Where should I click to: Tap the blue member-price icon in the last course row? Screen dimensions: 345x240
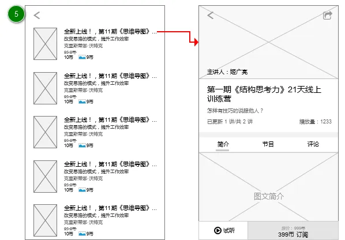[x=82, y=234]
